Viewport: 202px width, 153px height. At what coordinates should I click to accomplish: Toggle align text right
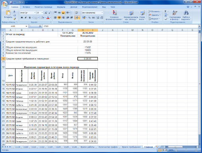pyautogui.click(x=63, y=17)
